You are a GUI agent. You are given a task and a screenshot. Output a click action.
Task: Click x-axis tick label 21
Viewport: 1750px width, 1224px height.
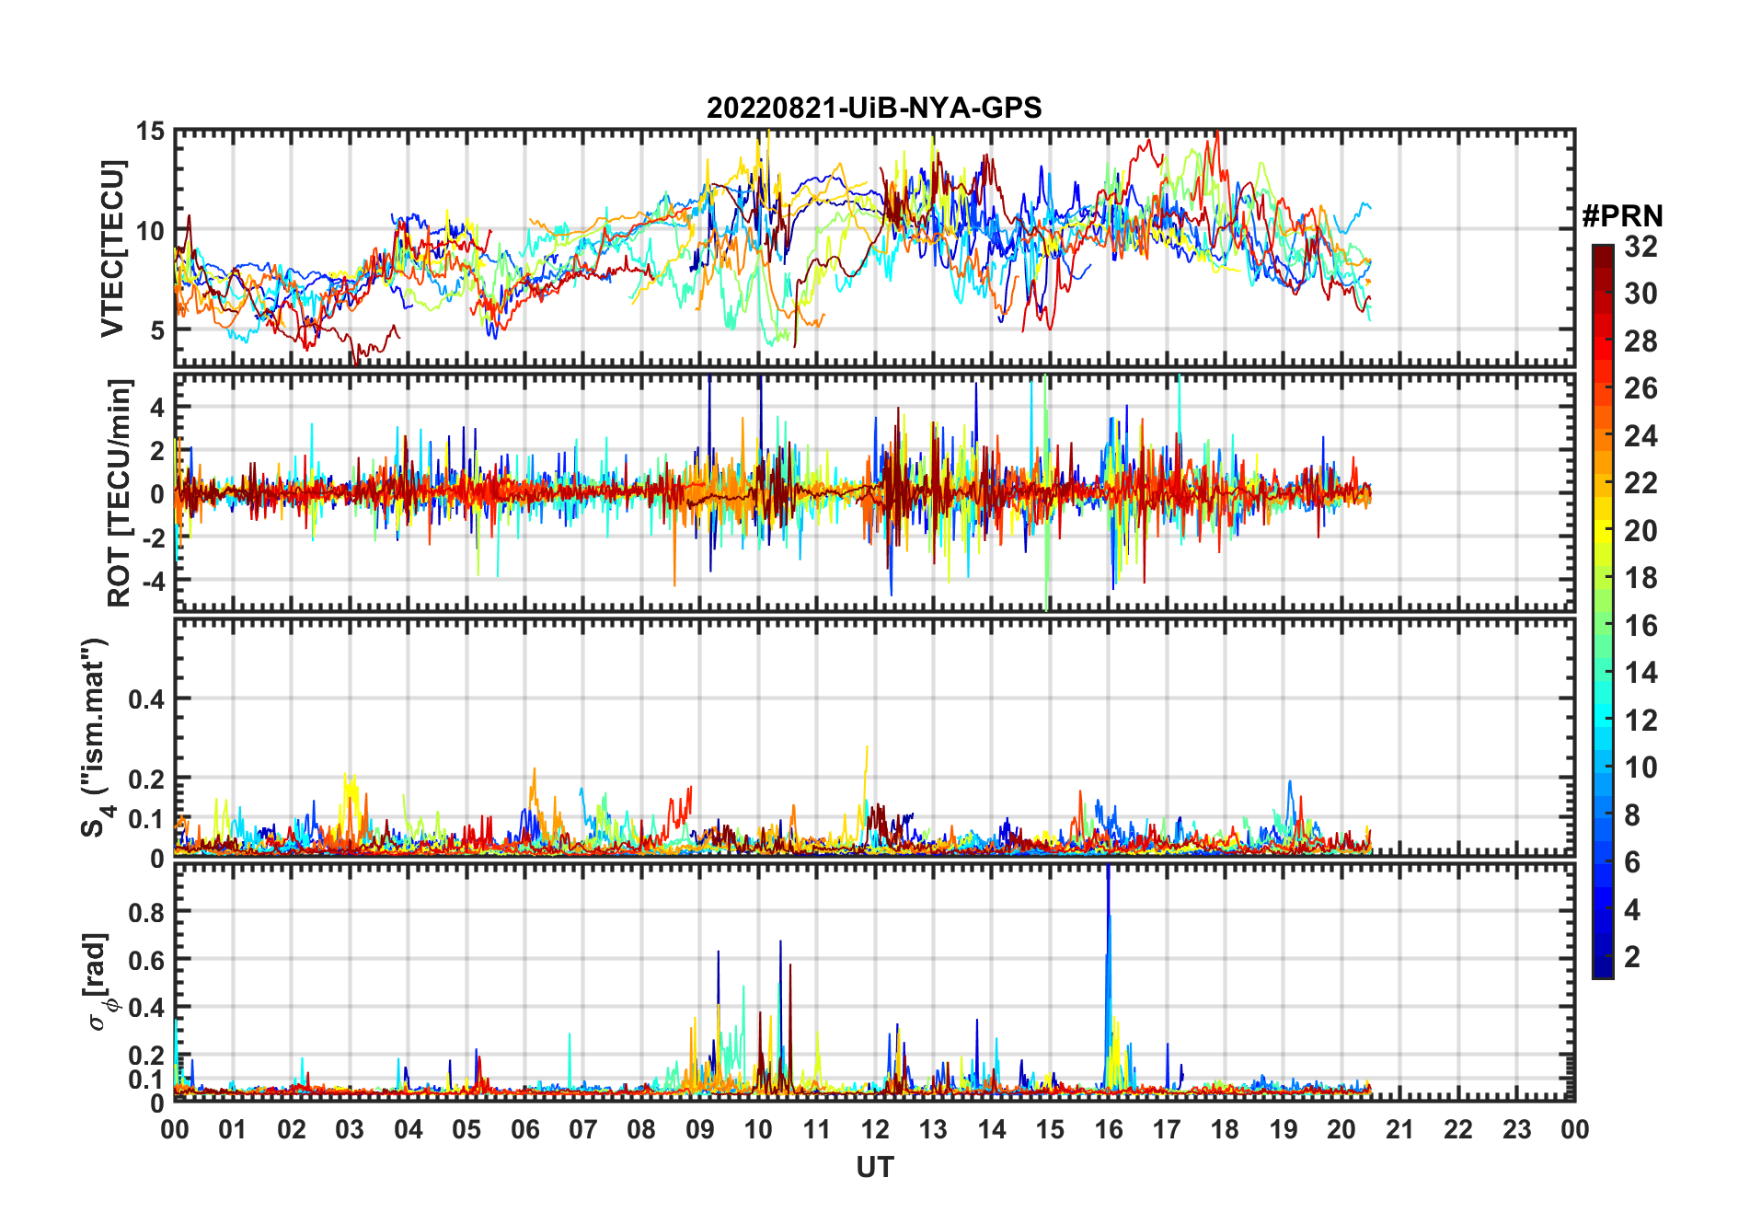tap(1399, 1129)
